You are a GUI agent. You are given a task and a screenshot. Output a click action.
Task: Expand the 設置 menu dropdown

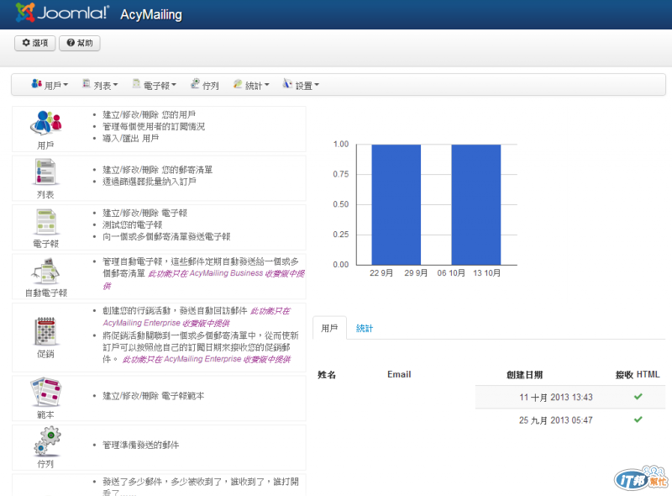(x=302, y=85)
